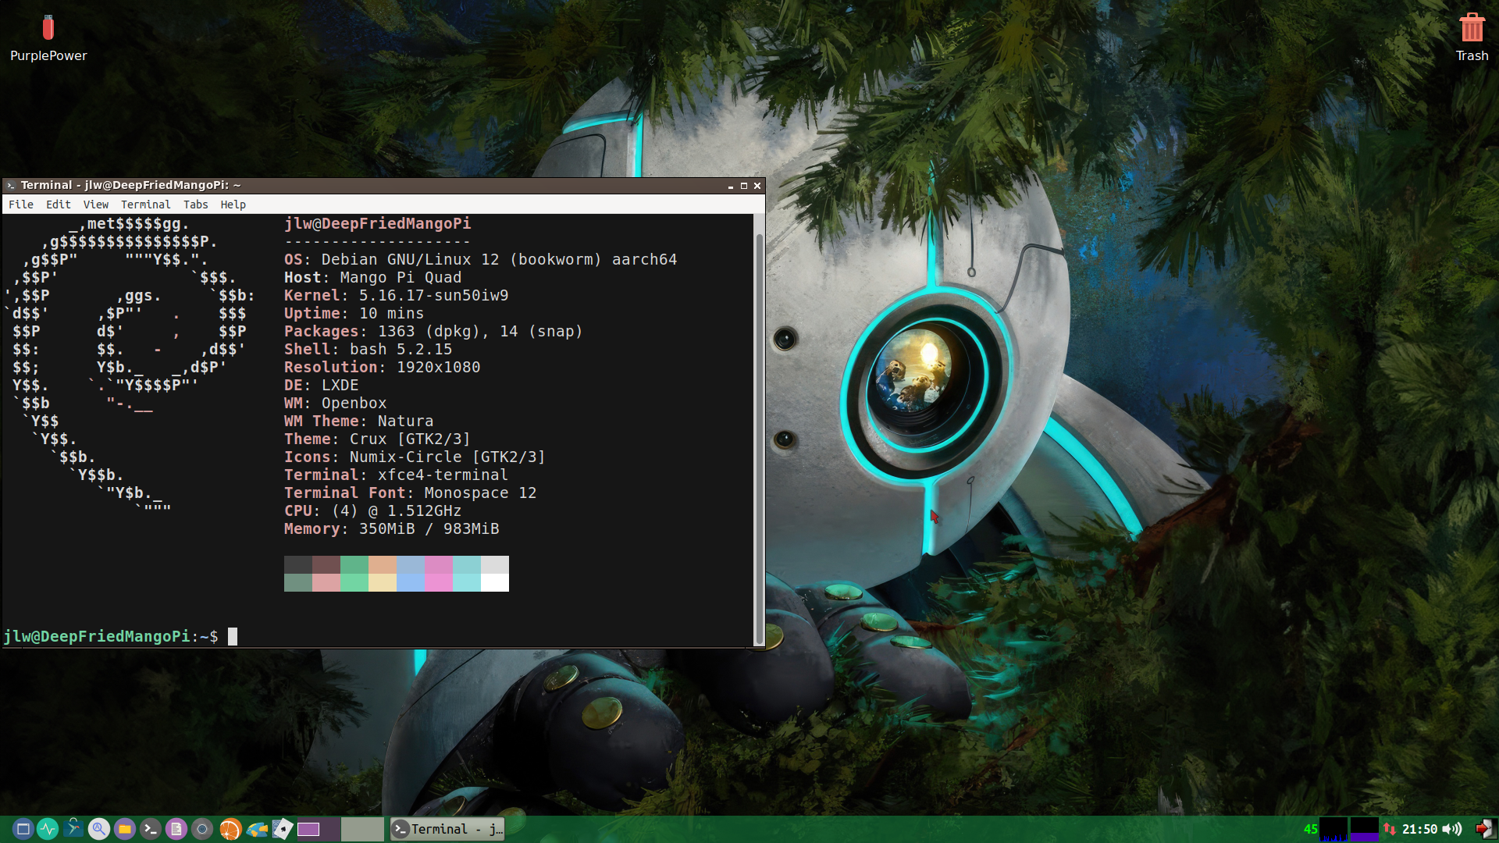
Task: Open the View menu in Terminal
Action: tap(96, 205)
